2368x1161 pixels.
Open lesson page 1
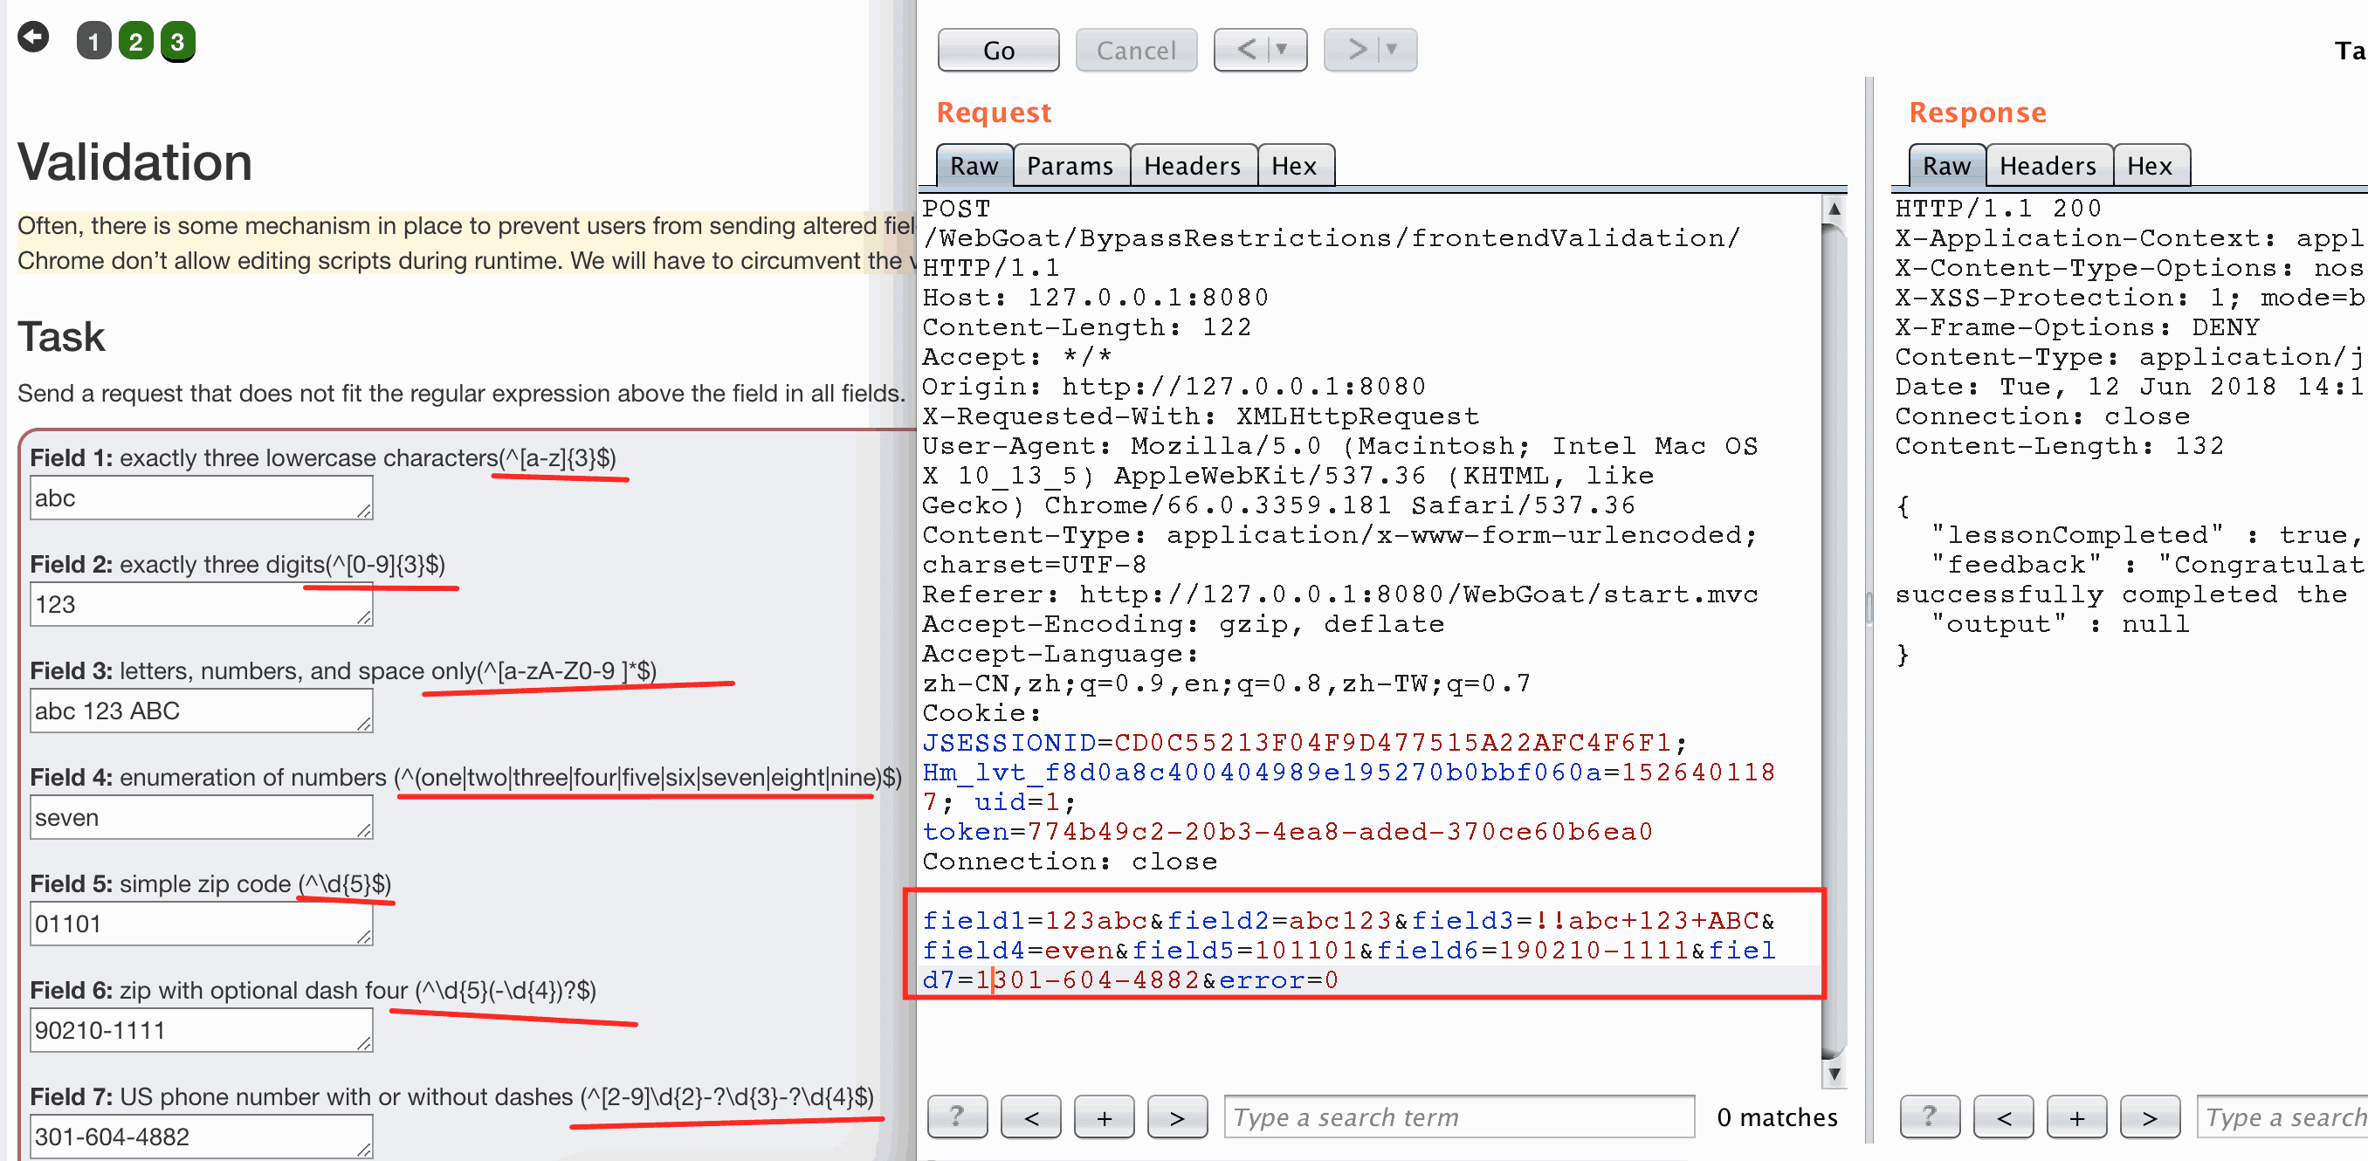point(93,41)
